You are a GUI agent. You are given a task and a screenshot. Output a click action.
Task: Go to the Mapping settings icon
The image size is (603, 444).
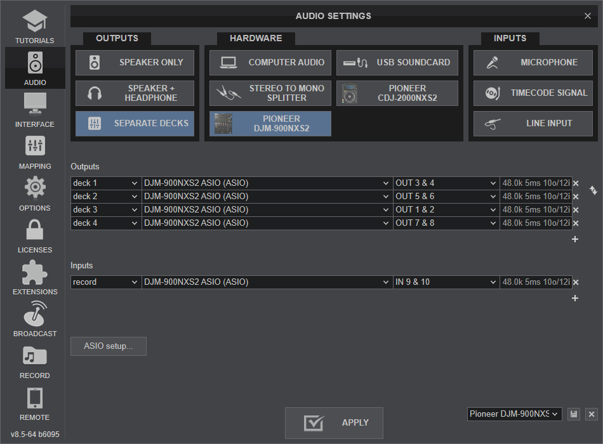coord(34,152)
